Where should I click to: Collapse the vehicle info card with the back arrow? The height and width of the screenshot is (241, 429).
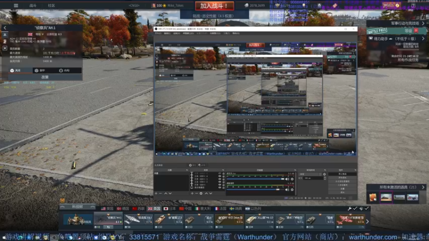tap(5, 28)
